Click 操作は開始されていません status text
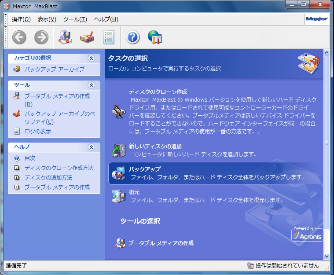Screen dimensions: 334x275 click(287, 265)
